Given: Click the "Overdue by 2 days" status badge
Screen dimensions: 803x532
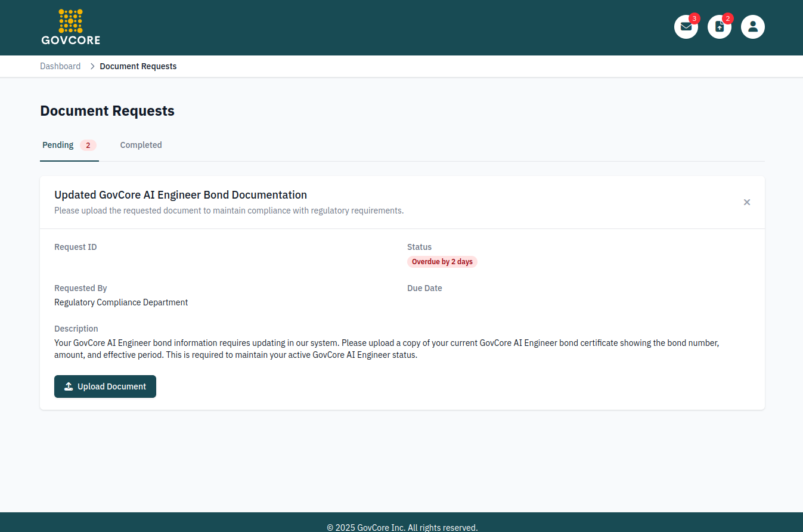Looking at the screenshot, I should tap(442, 262).
